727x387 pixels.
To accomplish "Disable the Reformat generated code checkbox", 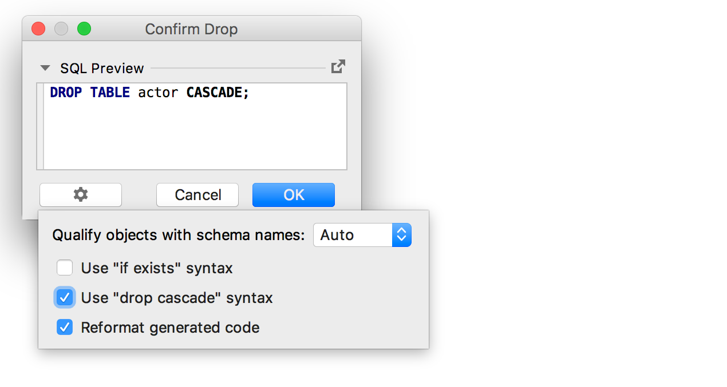I will pyautogui.click(x=65, y=328).
